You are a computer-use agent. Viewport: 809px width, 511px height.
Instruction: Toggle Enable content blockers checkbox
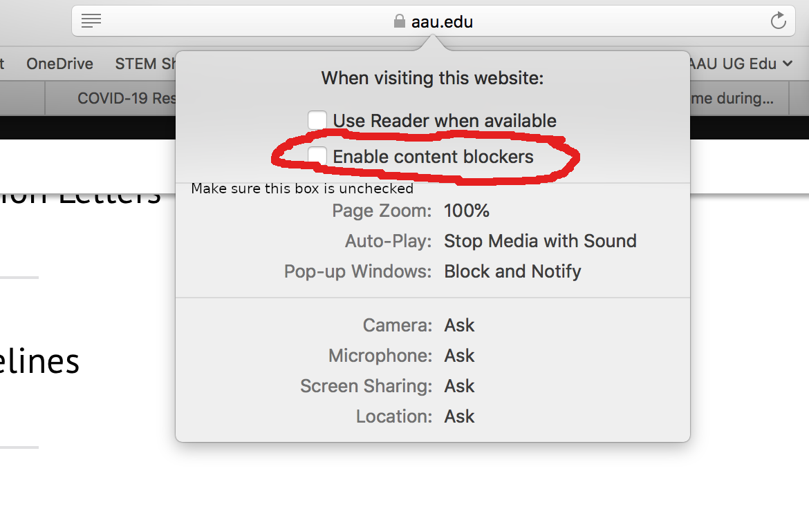317,156
